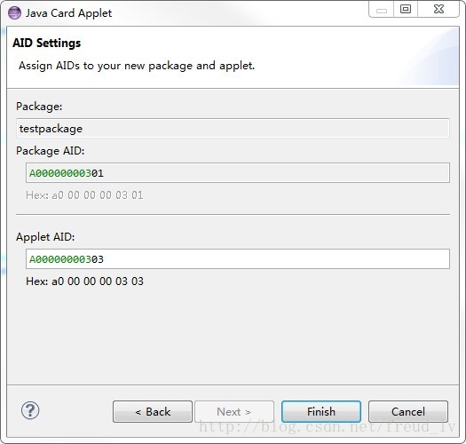Click the disabled Next button

[x=234, y=411]
